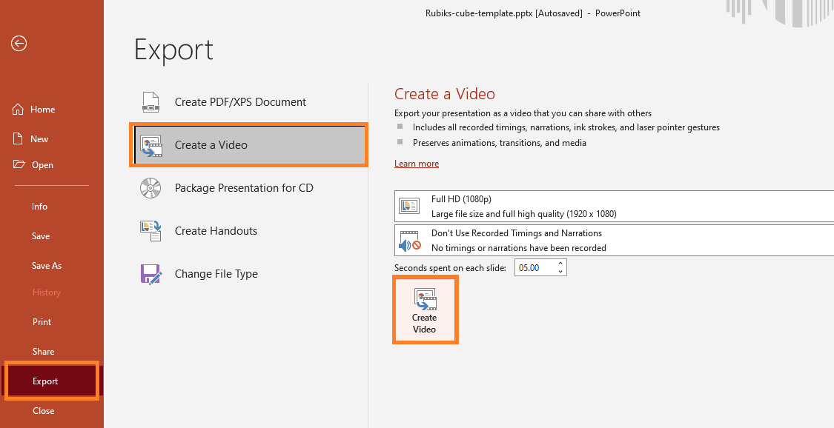This screenshot has height=428, width=834.
Task: Click the seconds per slide input field
Action: (x=532, y=267)
